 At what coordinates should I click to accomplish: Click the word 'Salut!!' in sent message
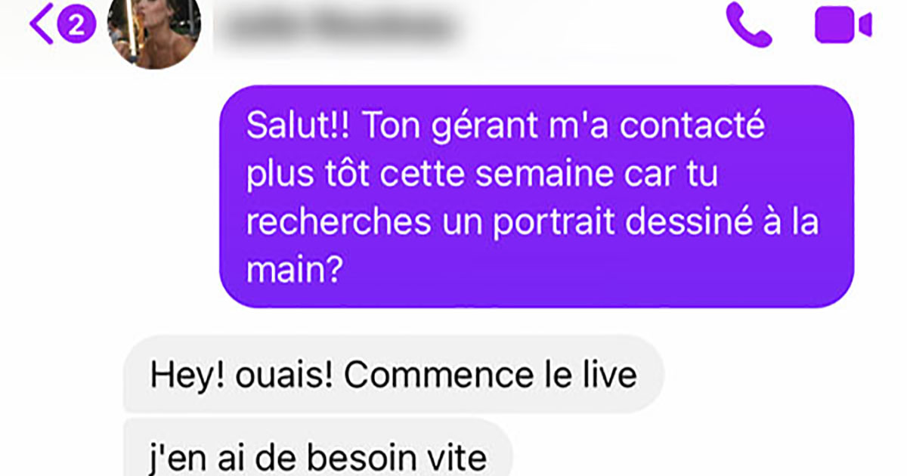tap(299, 126)
